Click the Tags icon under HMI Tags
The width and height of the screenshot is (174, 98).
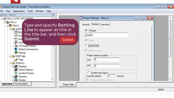click(x=16, y=60)
